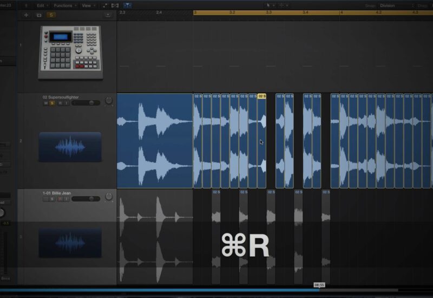Click ruler position 3.2

tap(232, 12)
